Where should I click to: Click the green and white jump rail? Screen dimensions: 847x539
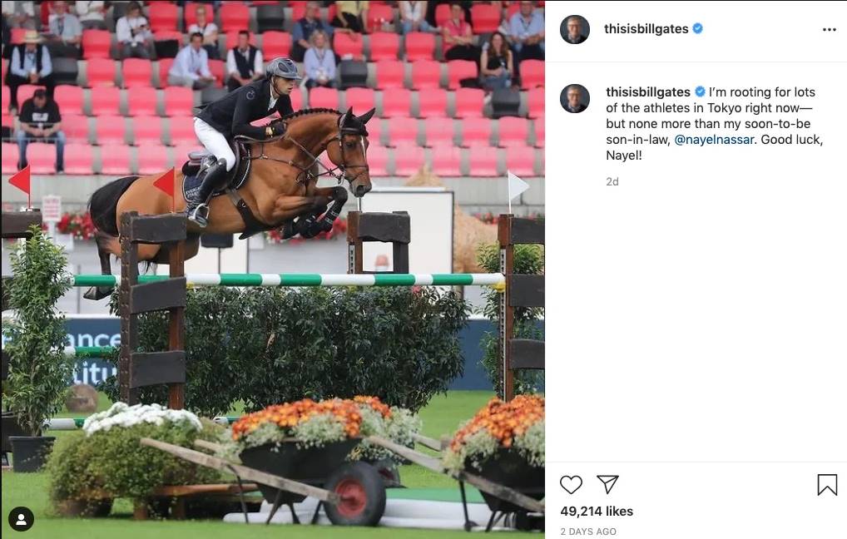(289, 279)
